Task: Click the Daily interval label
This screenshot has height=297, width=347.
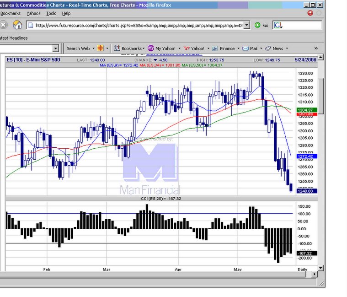Action: 303,270
